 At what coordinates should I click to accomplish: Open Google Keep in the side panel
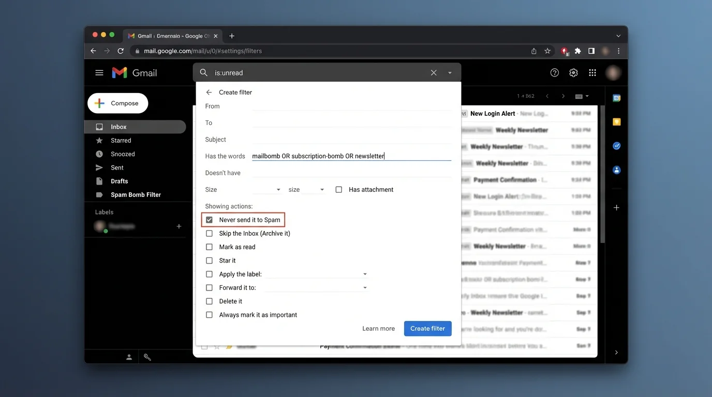(616, 121)
